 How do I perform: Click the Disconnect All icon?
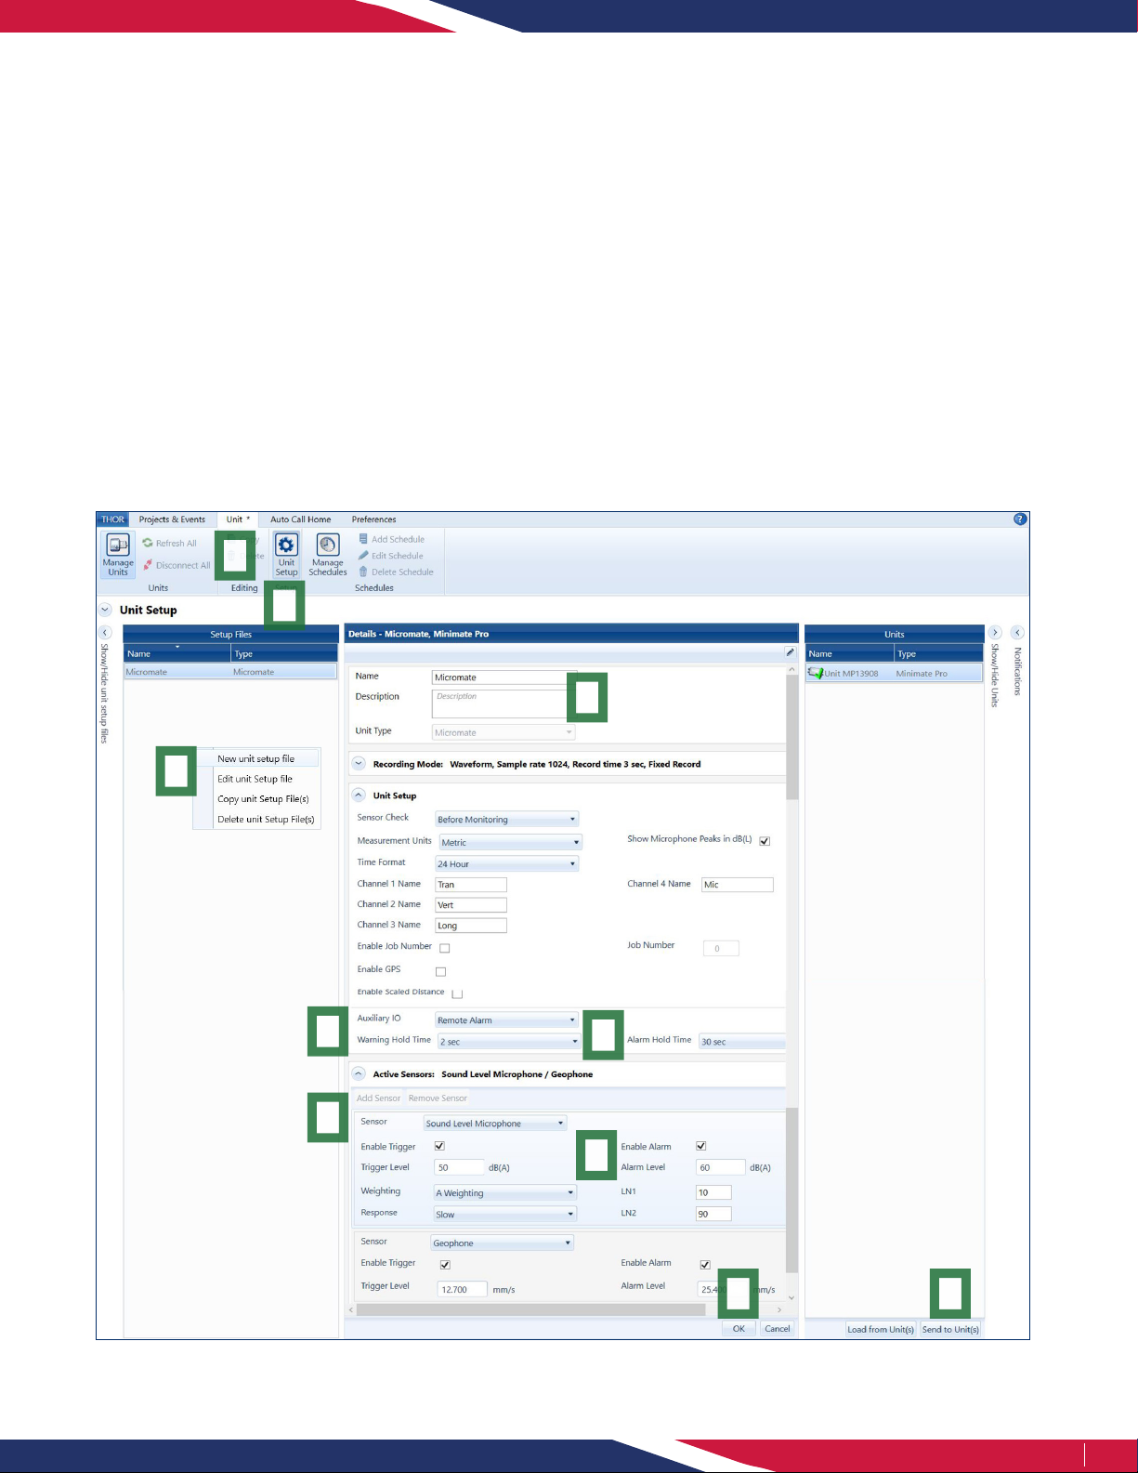point(148,565)
